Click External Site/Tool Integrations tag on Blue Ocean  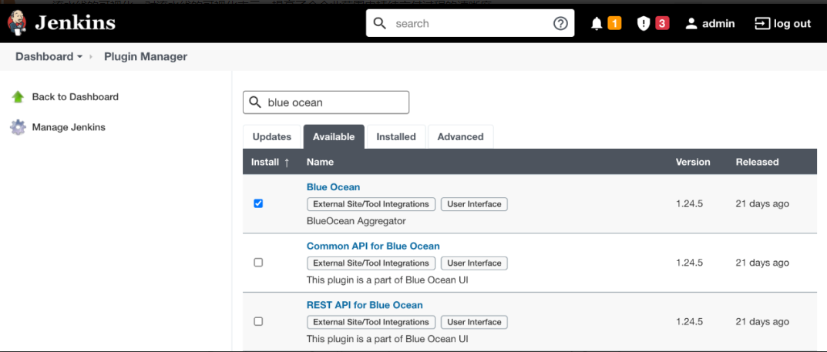371,204
